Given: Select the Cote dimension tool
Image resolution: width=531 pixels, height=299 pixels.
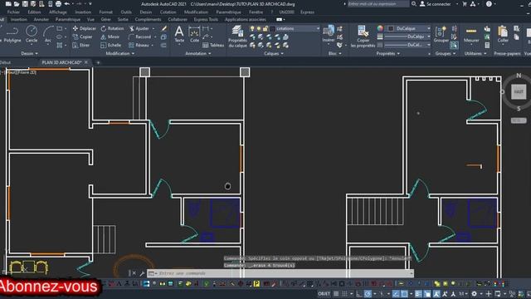Looking at the screenshot, I should [194, 34].
